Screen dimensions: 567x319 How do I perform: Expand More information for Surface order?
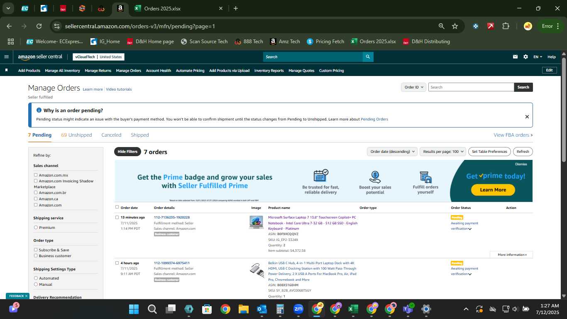point(511,255)
